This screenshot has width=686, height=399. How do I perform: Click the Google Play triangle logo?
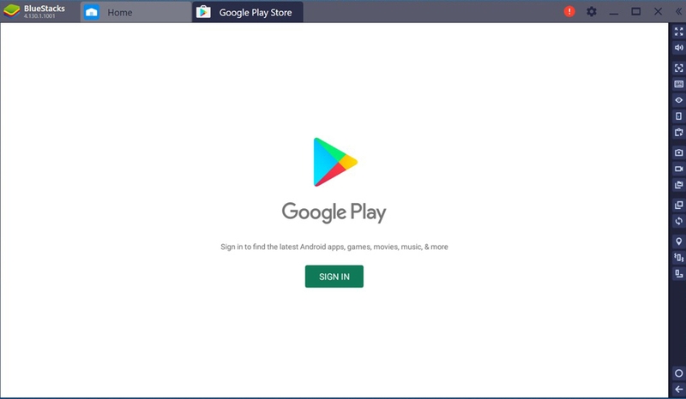tap(335, 162)
